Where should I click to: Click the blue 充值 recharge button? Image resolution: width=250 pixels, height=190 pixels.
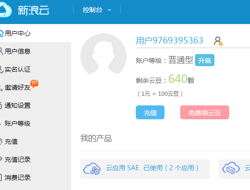click(150, 112)
